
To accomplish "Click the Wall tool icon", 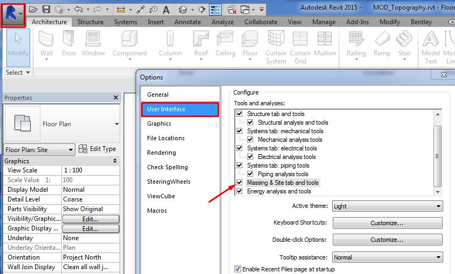I will click(x=46, y=39).
